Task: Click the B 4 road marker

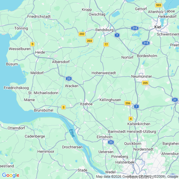Action: pos(131,119)
